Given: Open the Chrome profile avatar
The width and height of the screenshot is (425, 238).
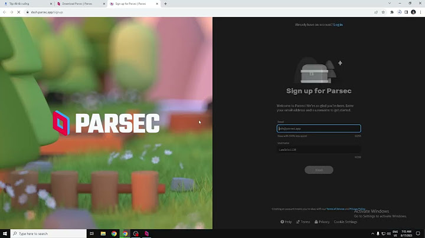Looking at the screenshot, I should (x=413, y=12).
